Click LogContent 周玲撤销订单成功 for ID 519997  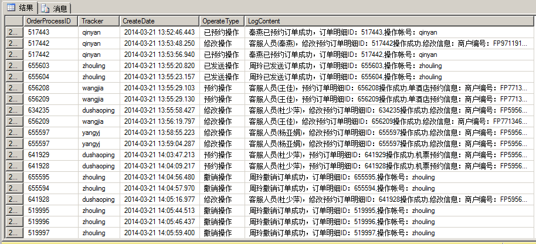390,233
